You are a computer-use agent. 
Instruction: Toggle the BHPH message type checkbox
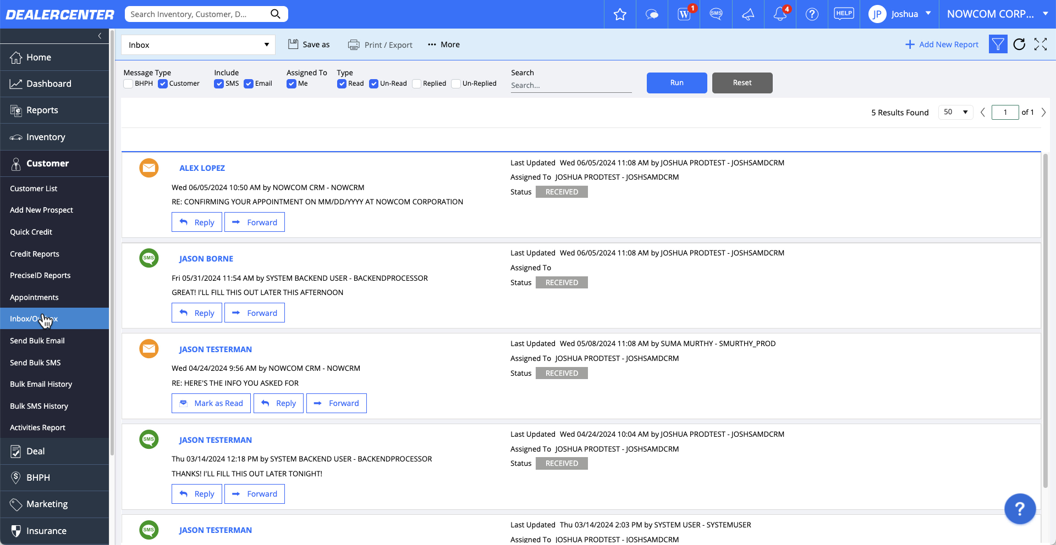coord(128,84)
